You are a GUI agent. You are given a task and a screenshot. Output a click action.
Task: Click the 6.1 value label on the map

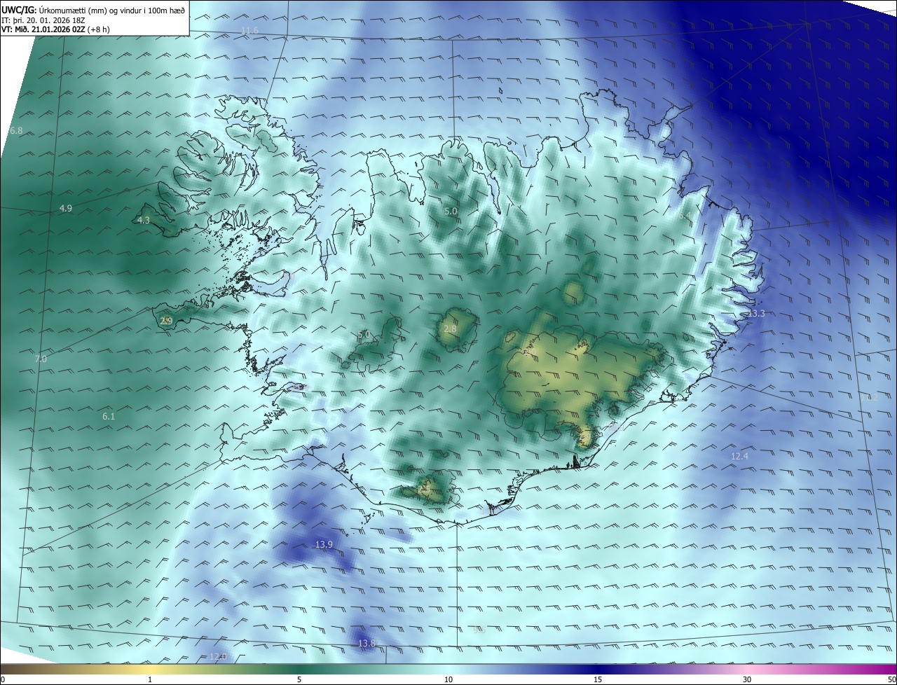(109, 417)
